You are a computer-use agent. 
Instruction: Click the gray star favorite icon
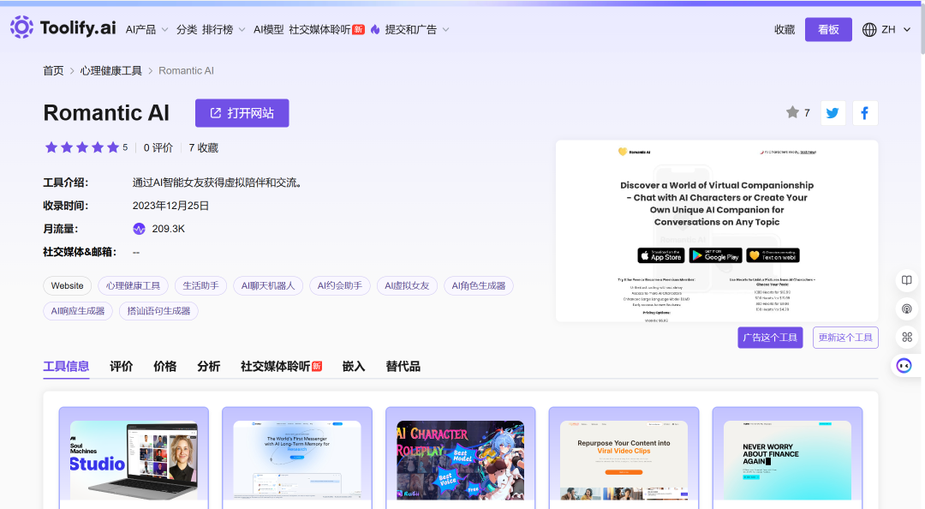792,112
